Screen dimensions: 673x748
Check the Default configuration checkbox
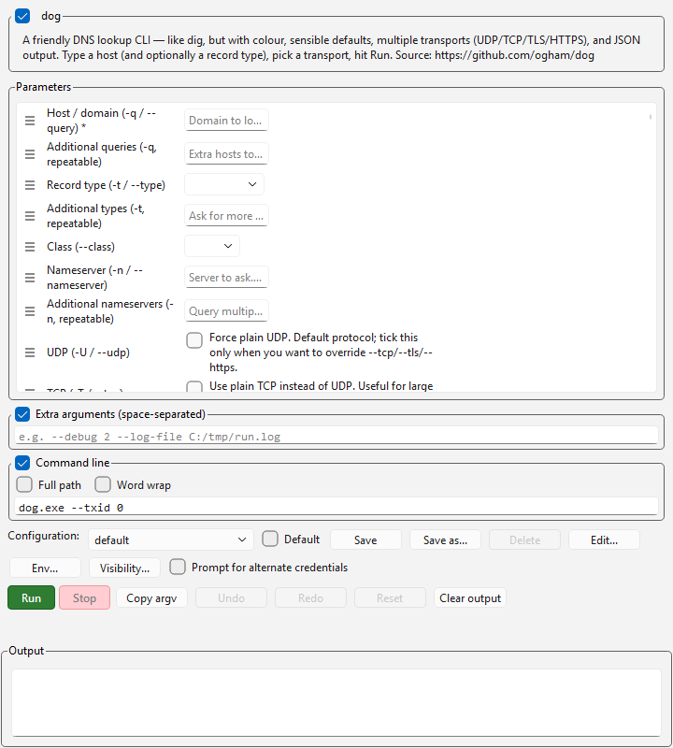(270, 539)
